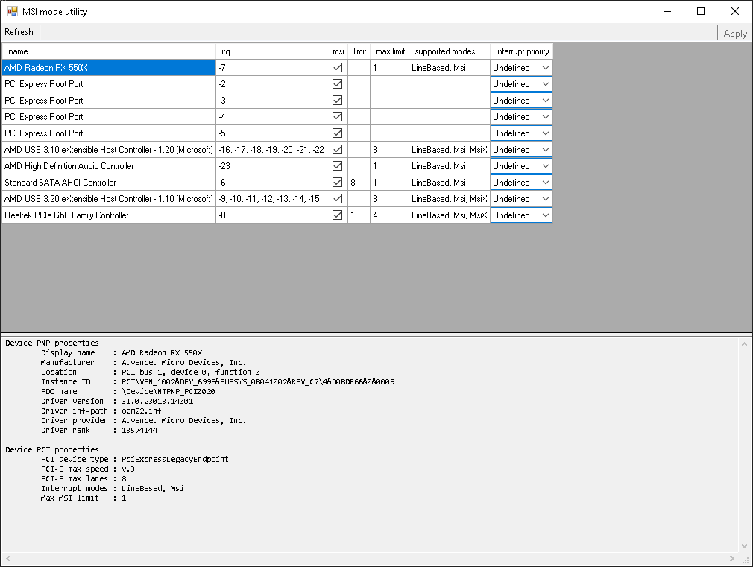Click limit cell with value 8 for SATA AHCI

[359, 183]
